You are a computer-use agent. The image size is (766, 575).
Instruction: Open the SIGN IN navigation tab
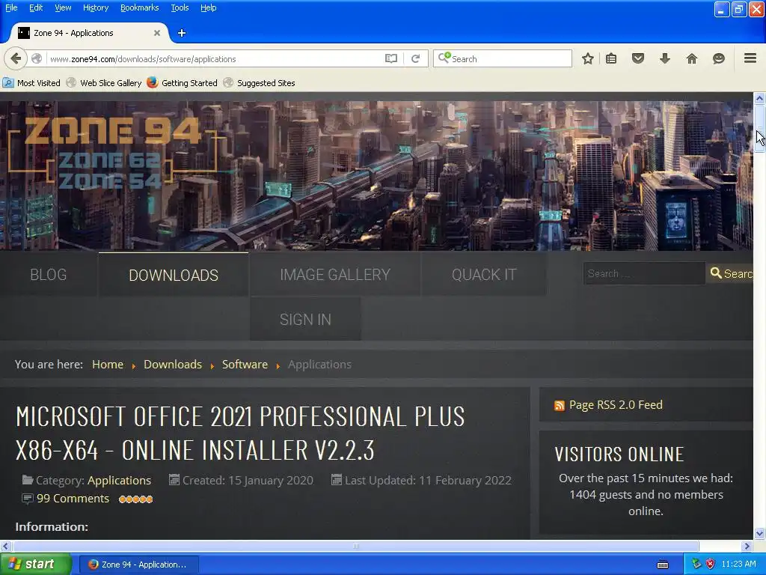tap(305, 319)
